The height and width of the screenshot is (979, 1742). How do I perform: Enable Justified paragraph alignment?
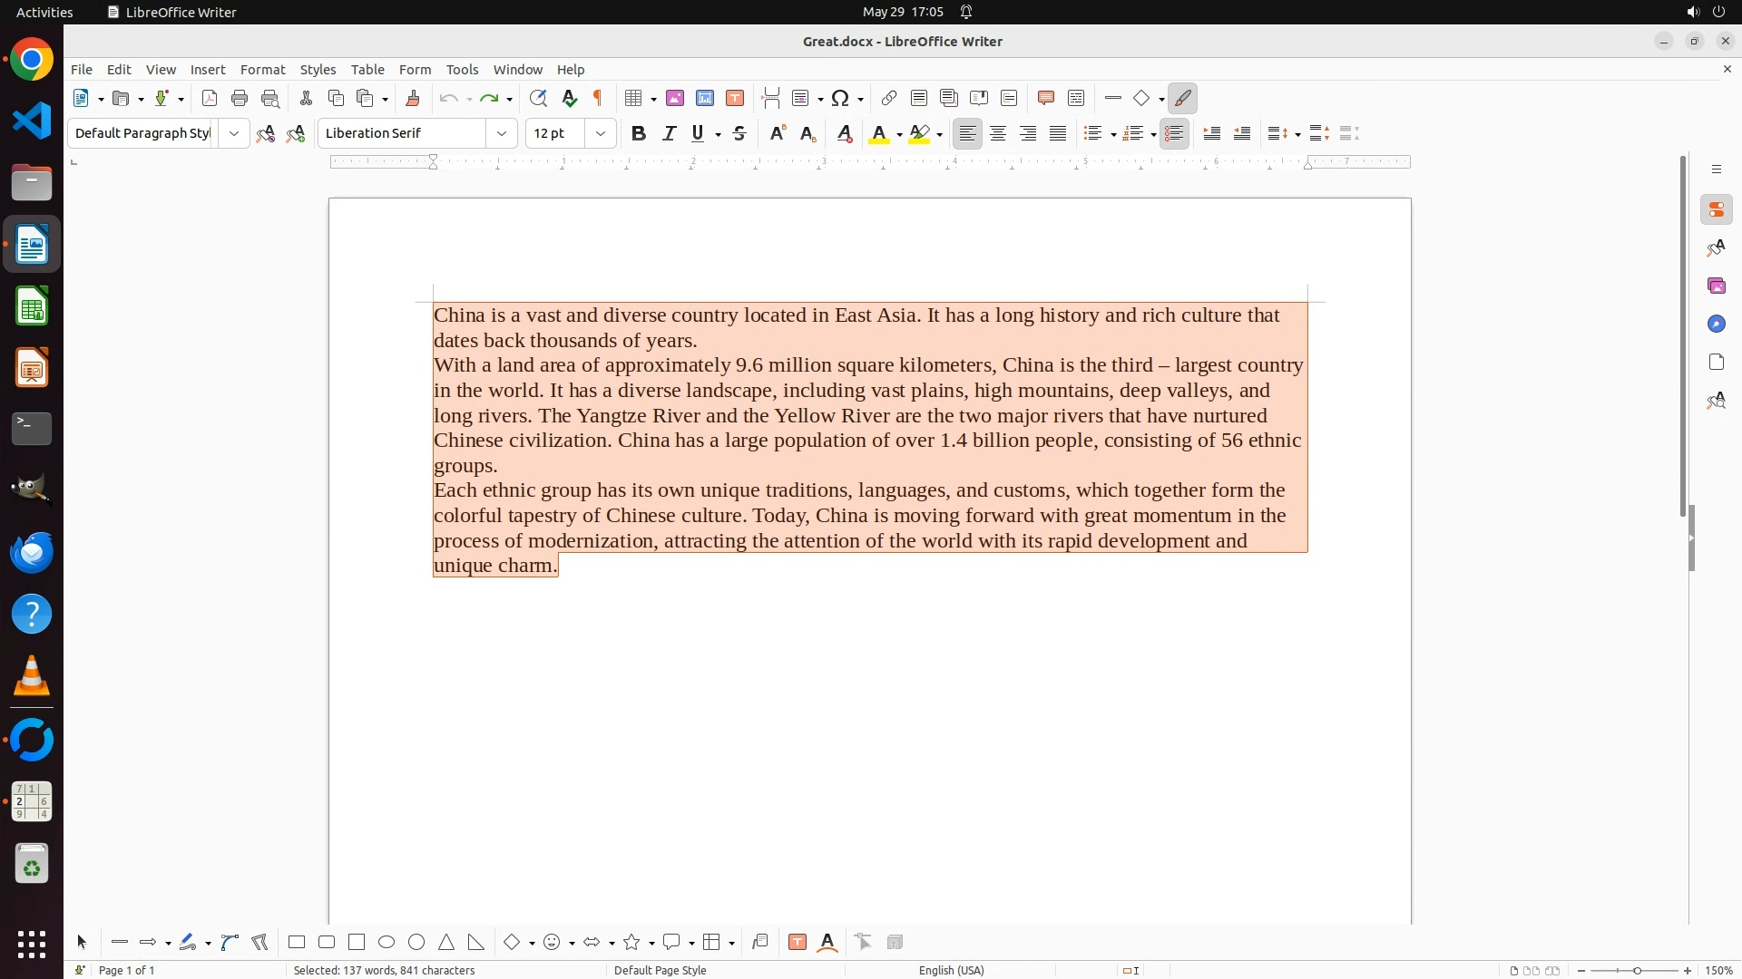pyautogui.click(x=1058, y=133)
